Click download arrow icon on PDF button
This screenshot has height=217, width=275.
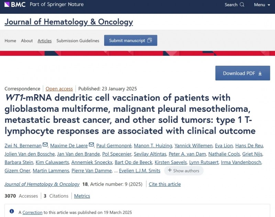[260, 73]
